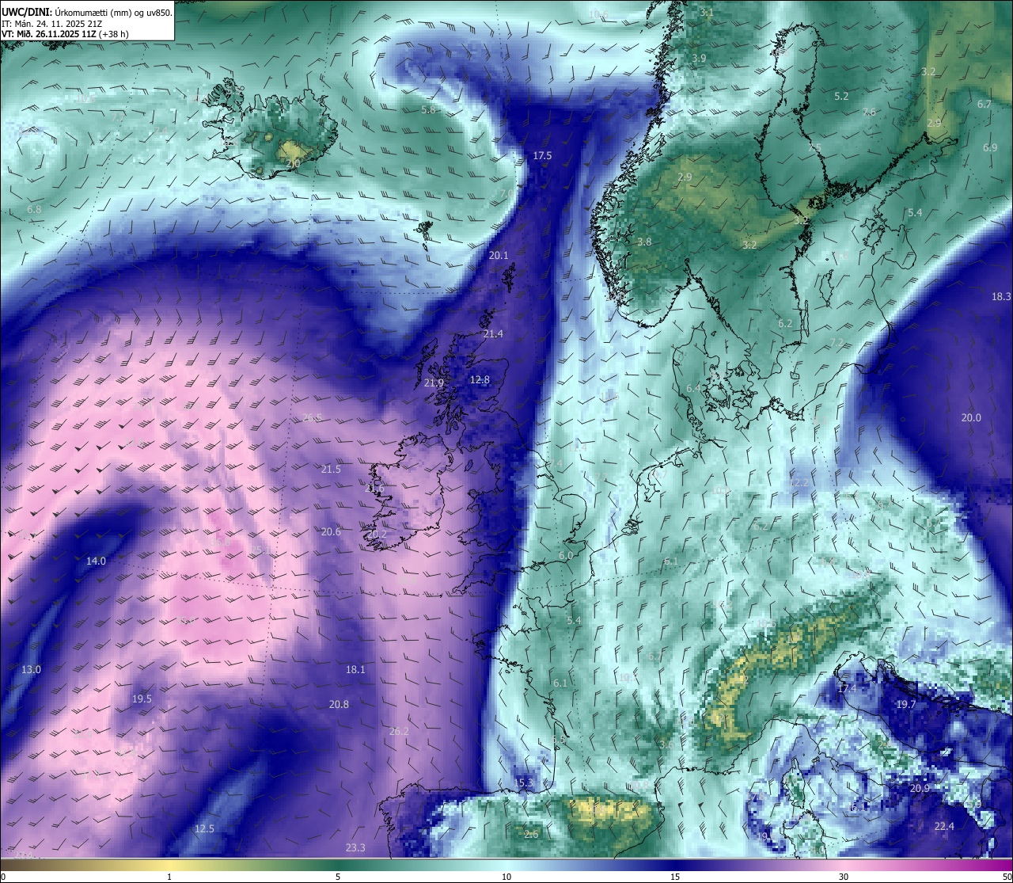Image resolution: width=1013 pixels, height=883 pixels.
Task: Click the legend tick label 5
Action: pos(338,877)
